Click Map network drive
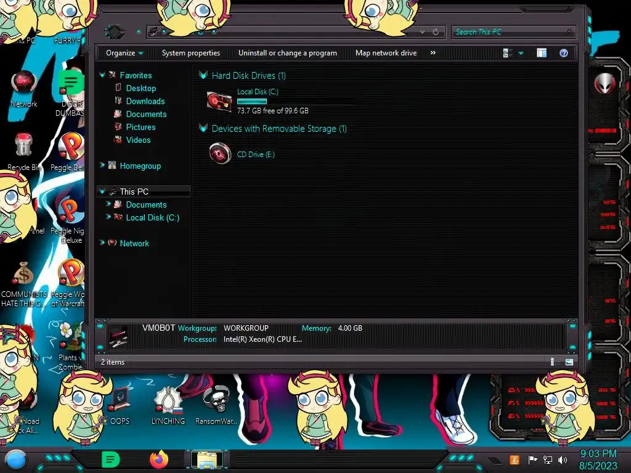Image resolution: width=631 pixels, height=473 pixels. 386,53
